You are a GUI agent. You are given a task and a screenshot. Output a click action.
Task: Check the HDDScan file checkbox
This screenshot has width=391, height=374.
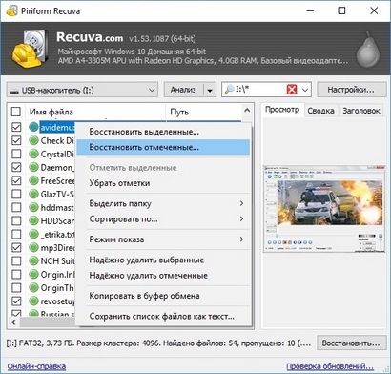tap(16, 220)
